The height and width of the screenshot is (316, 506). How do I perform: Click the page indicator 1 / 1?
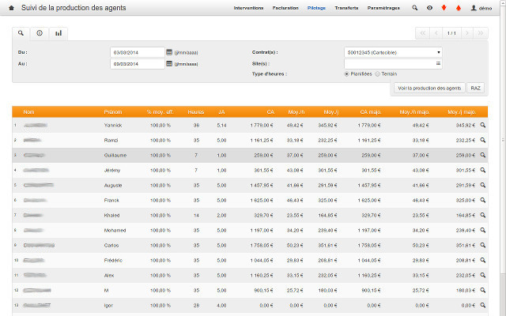[451, 33]
